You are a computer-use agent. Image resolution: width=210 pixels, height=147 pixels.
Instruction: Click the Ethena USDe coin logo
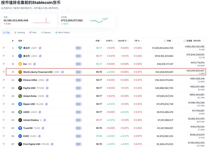(20, 80)
